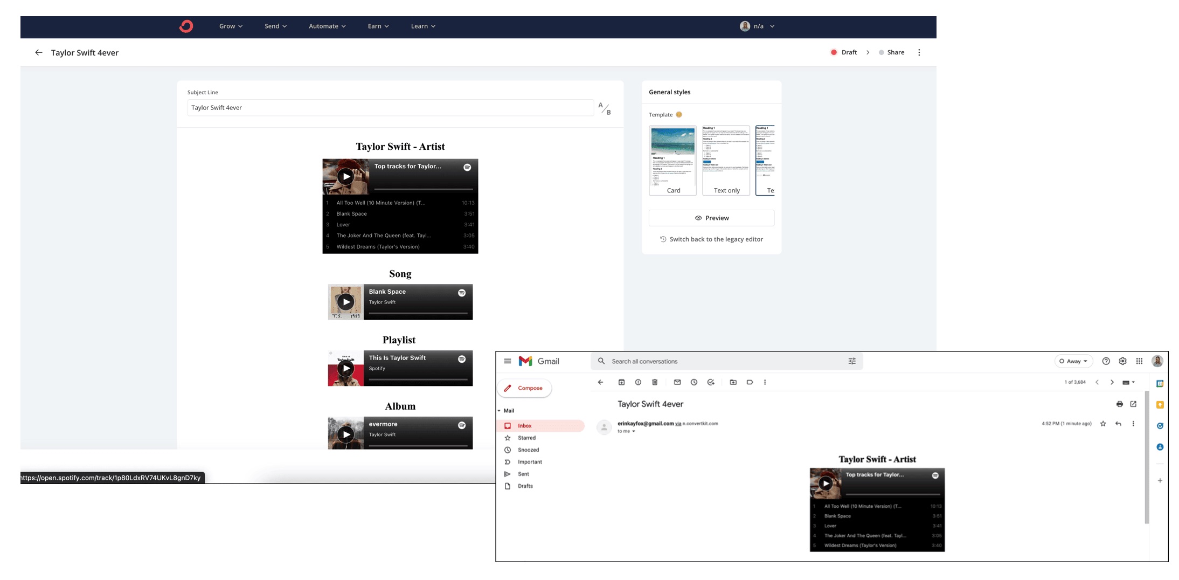Screen dimensions: 1179x580
Task: Click the Print all icon in Gmail
Action: [1120, 404]
